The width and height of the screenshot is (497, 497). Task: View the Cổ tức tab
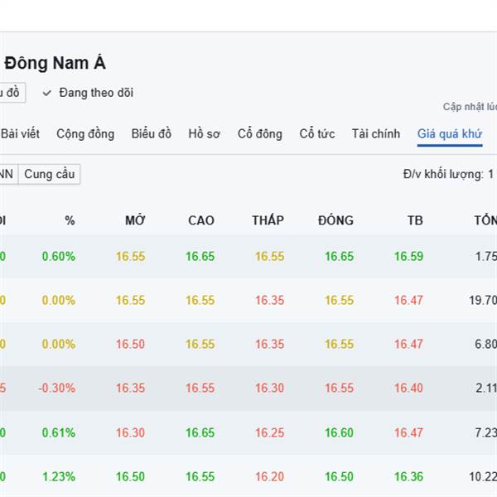pos(316,133)
